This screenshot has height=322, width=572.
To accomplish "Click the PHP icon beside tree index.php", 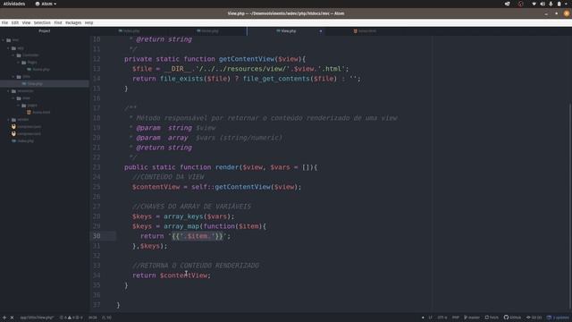I will pyautogui.click(x=13, y=141).
